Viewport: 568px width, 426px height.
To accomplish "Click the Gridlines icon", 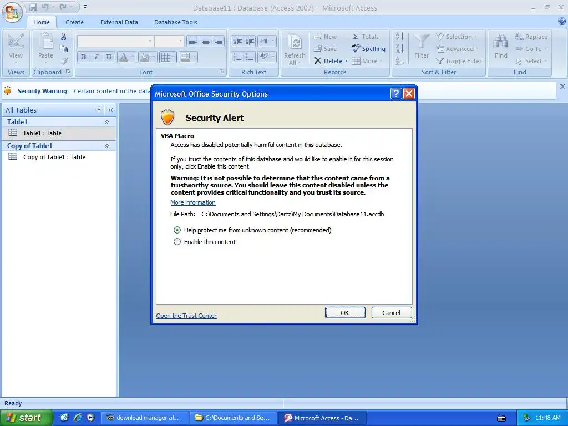I will (166, 57).
